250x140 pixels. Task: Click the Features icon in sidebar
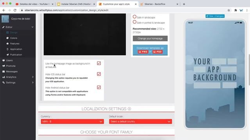pyautogui.click(x=7, y=44)
